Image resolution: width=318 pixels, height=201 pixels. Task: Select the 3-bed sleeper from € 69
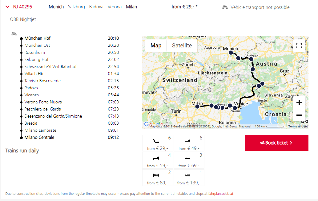tap(189, 160)
